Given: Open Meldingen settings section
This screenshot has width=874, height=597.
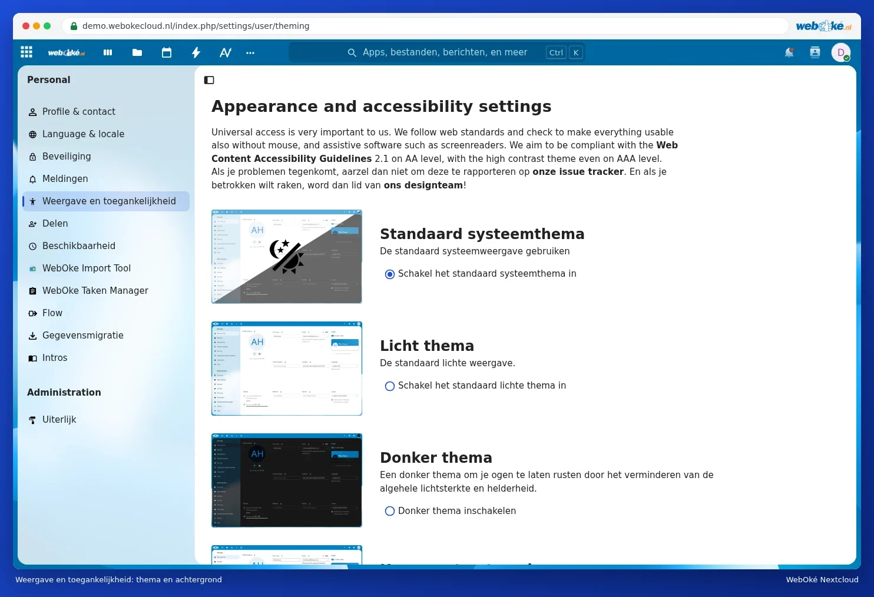Looking at the screenshot, I should tap(106, 178).
